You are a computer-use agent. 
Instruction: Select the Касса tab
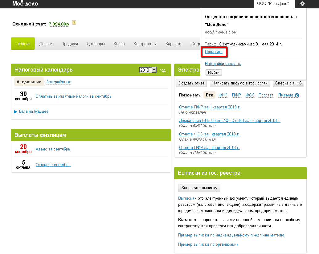coord(119,44)
